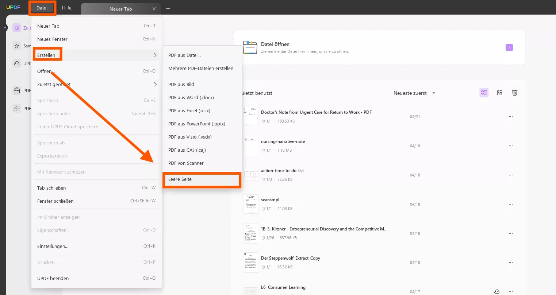Open Einstellungen from the menu
The image size is (556, 295).
(96, 246)
